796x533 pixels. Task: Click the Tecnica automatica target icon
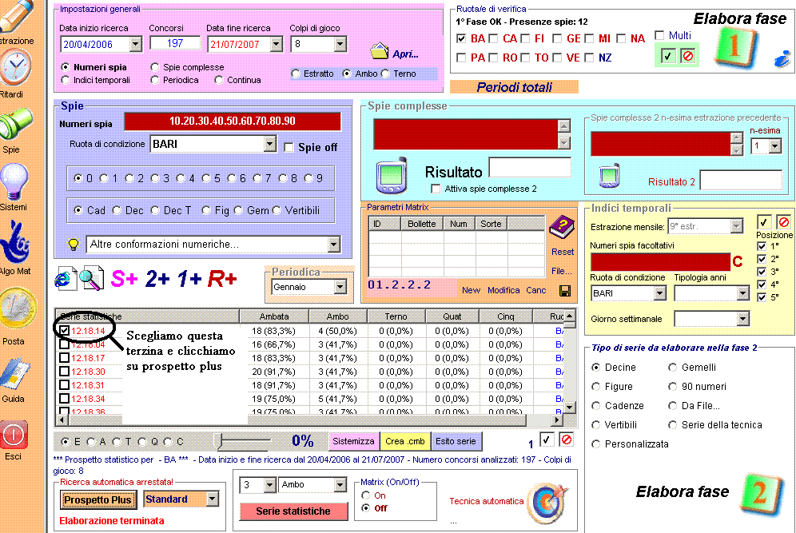547,502
